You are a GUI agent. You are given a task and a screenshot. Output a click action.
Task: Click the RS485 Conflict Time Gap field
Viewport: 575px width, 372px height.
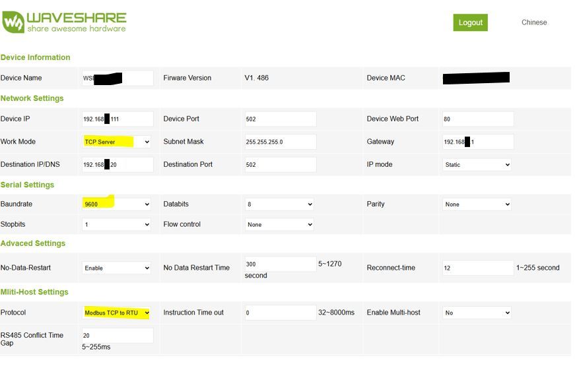(117, 335)
